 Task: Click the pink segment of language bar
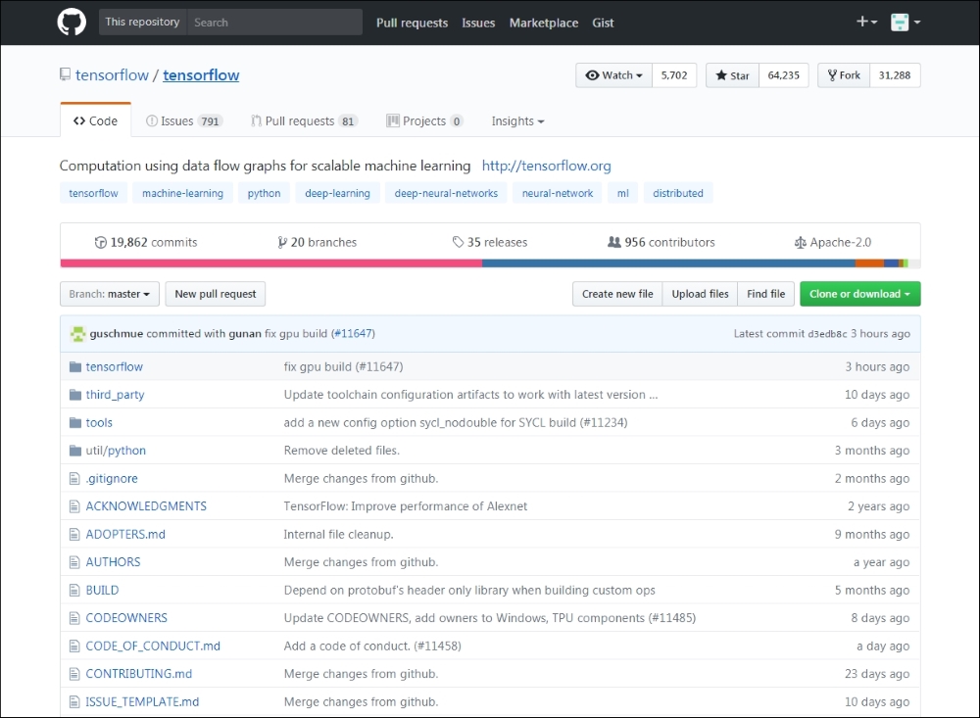271,263
